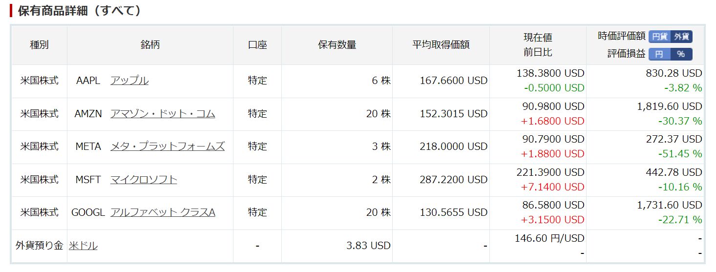Click the 3.83 USD deposit amount
Viewport: 716px width, 272px height.
[x=368, y=246]
